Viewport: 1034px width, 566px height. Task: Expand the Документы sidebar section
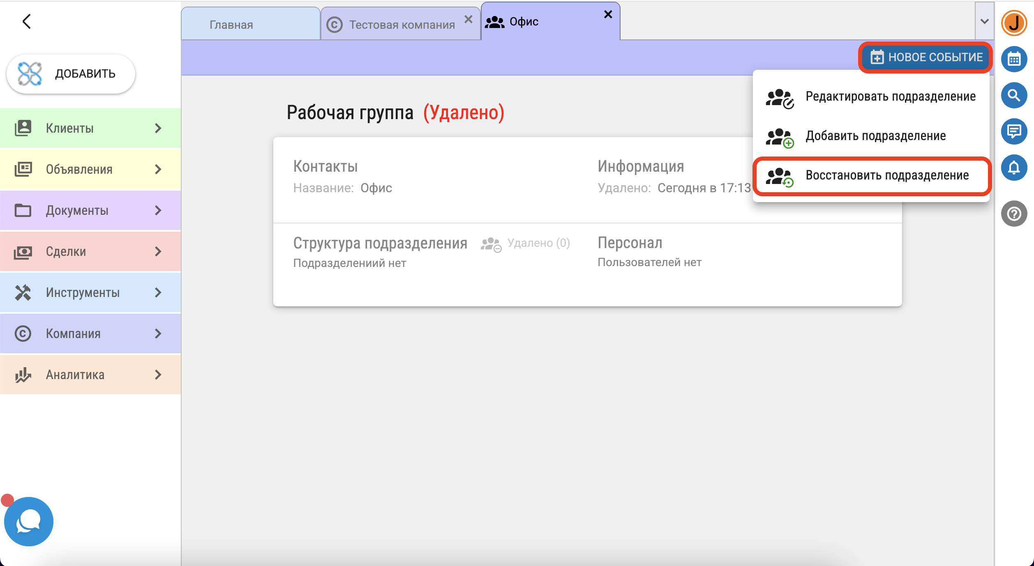click(90, 210)
